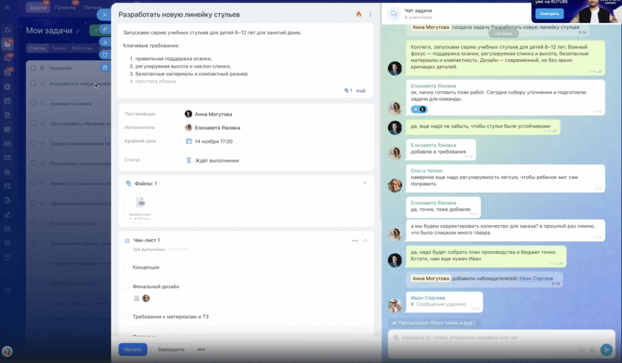
Task: Click the copy link icon beside task panel
Action: coord(104,29)
